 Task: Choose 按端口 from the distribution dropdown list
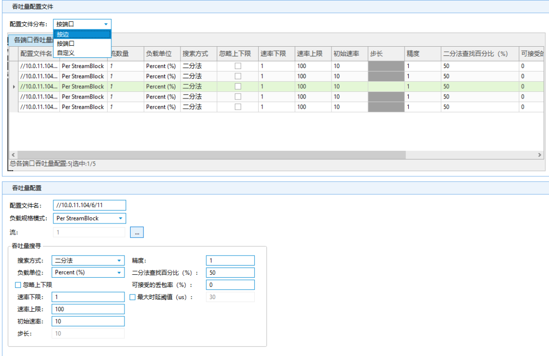81,43
